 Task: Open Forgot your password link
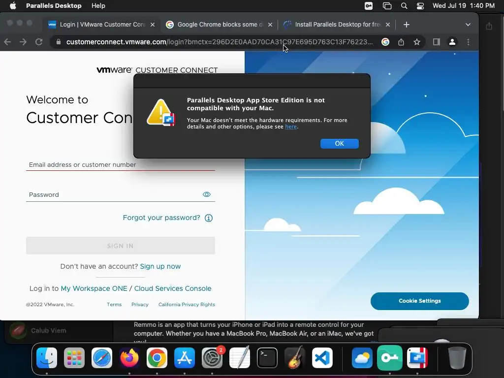pyautogui.click(x=161, y=218)
